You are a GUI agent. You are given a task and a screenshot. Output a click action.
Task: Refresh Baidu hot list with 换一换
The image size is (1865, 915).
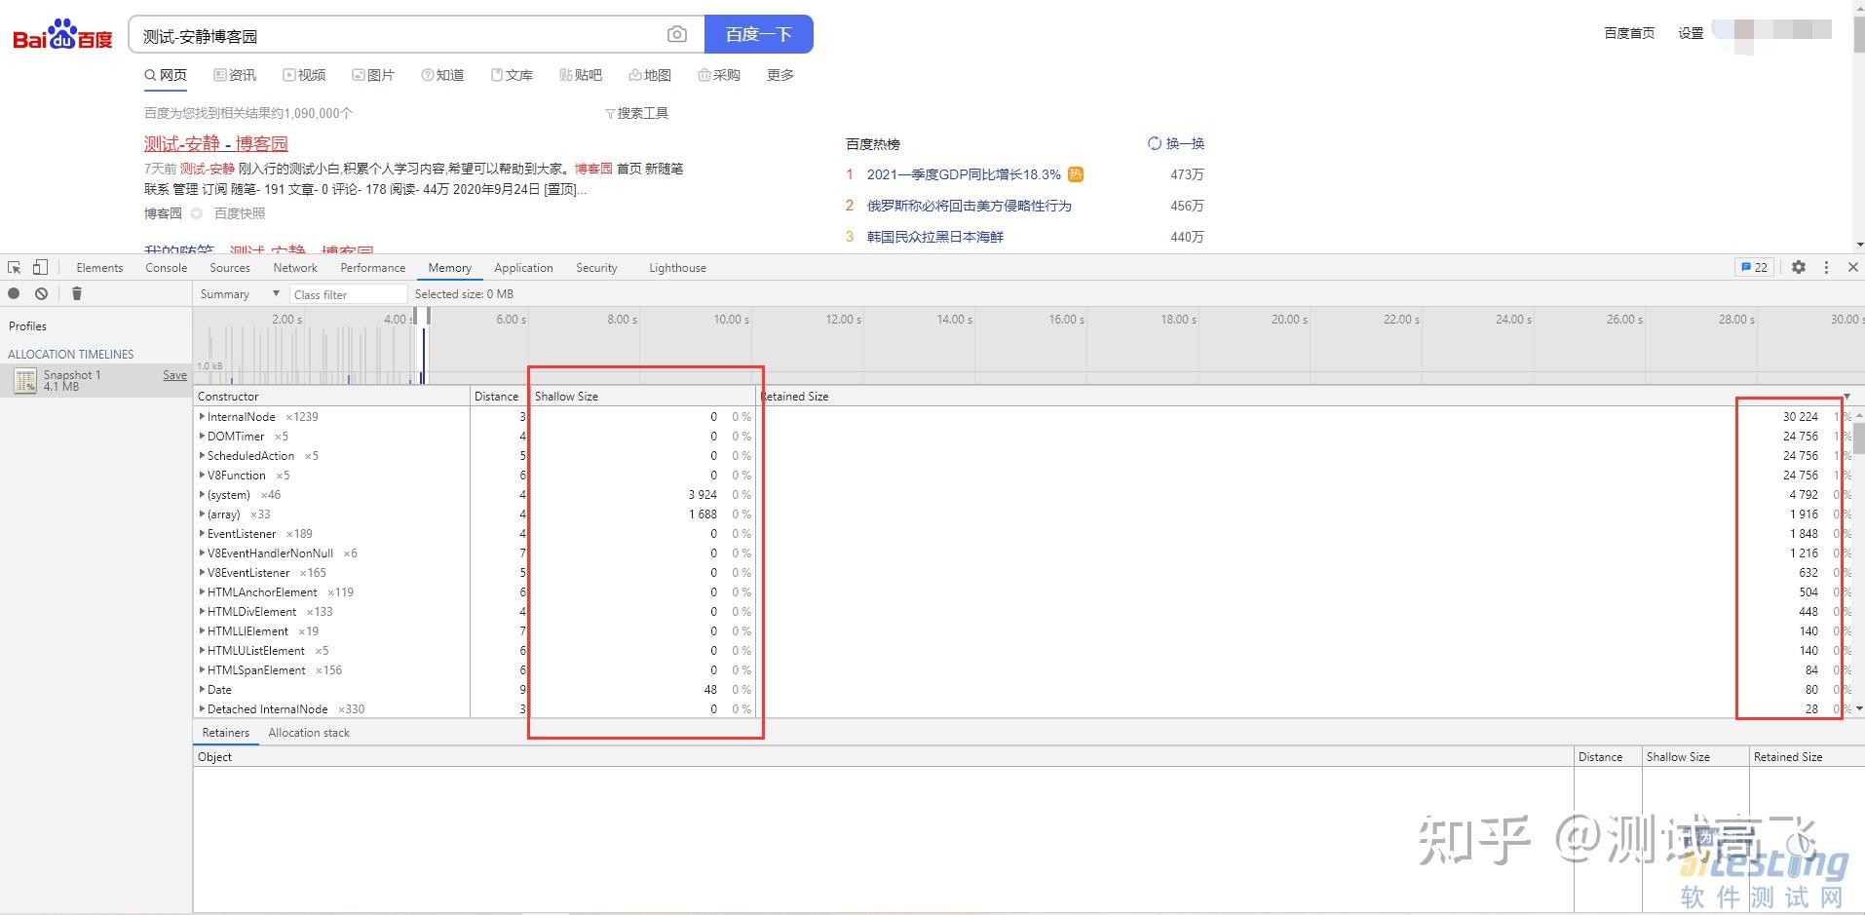coord(1176,143)
